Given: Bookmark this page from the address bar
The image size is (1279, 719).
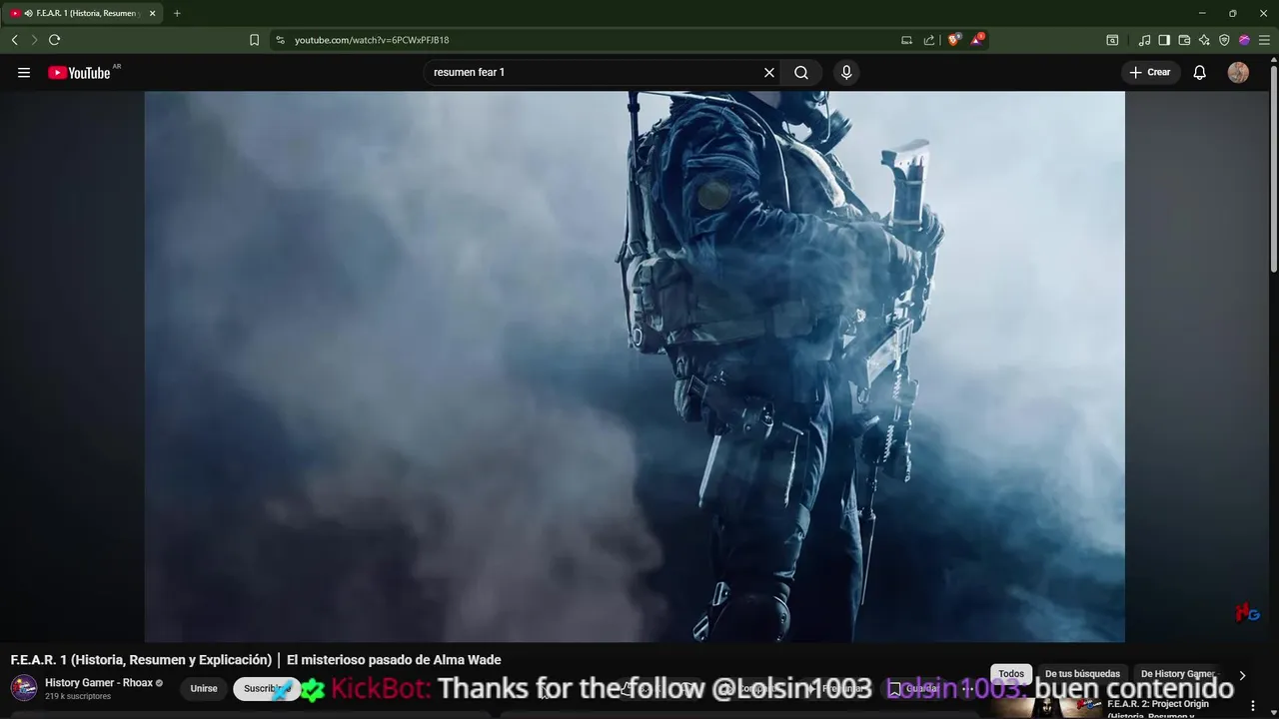Looking at the screenshot, I should pos(254,40).
